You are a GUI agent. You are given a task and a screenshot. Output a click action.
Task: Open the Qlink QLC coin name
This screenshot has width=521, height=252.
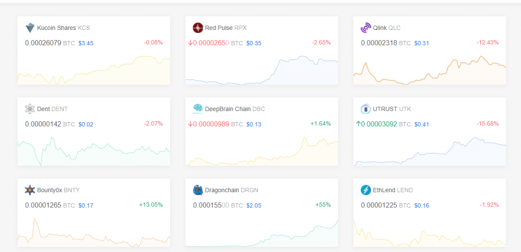point(387,28)
